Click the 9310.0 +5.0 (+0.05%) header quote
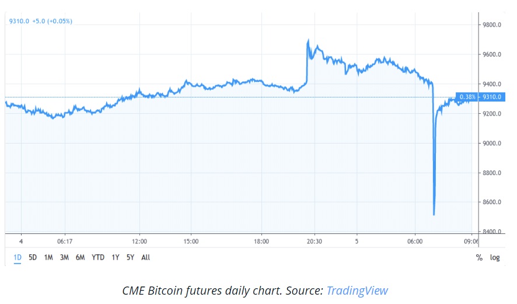The width and height of the screenshot is (517, 304). [x=40, y=22]
